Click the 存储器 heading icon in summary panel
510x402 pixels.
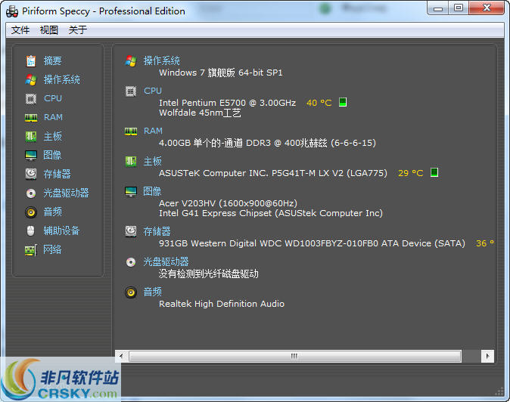tap(131, 231)
